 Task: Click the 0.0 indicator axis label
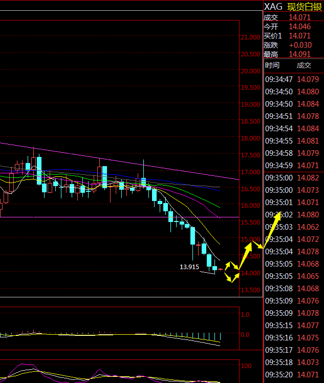(245, 335)
